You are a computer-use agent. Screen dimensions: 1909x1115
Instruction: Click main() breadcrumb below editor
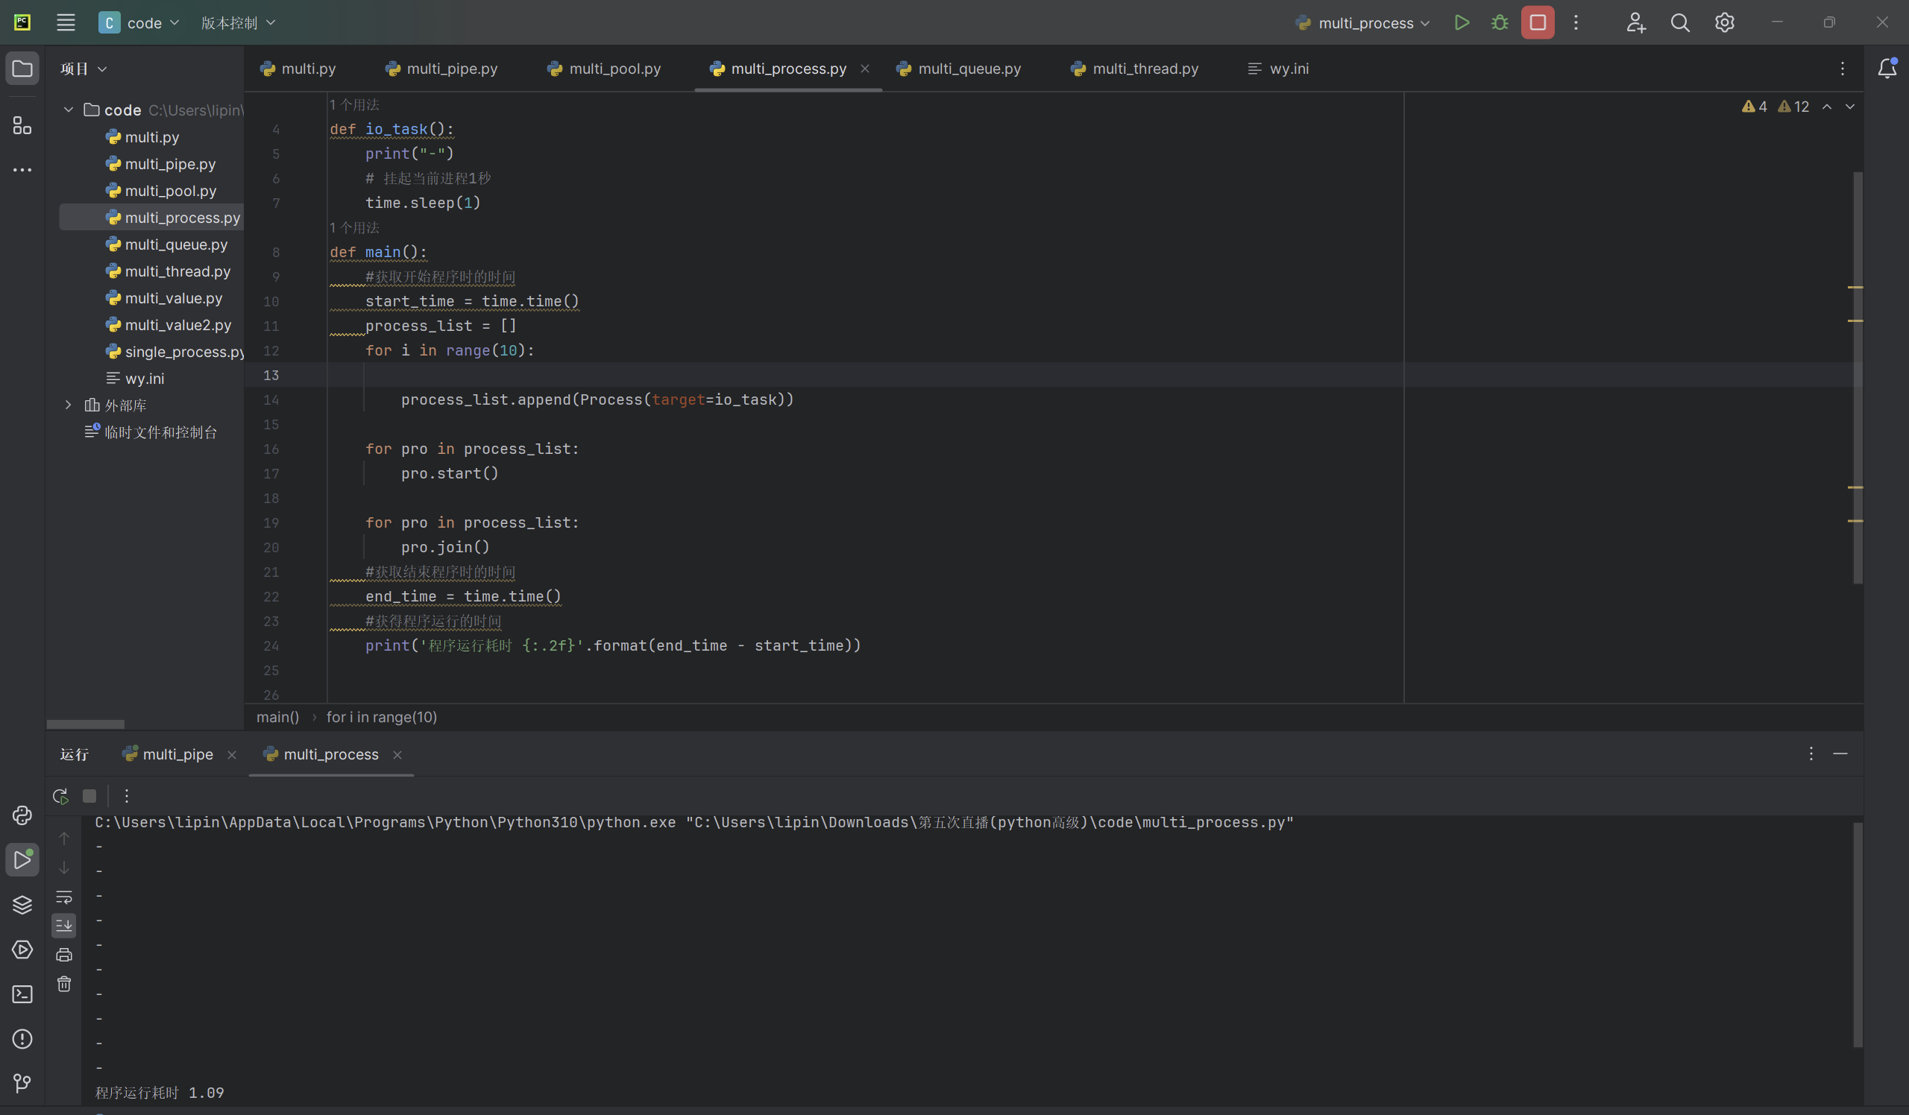pos(278,717)
